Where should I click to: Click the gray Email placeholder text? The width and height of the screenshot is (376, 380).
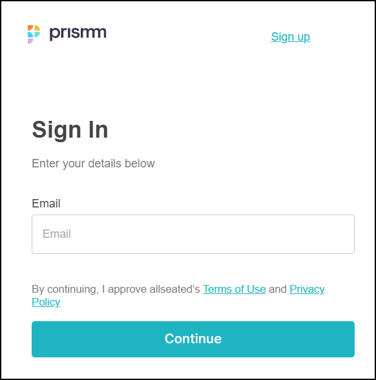coord(57,234)
